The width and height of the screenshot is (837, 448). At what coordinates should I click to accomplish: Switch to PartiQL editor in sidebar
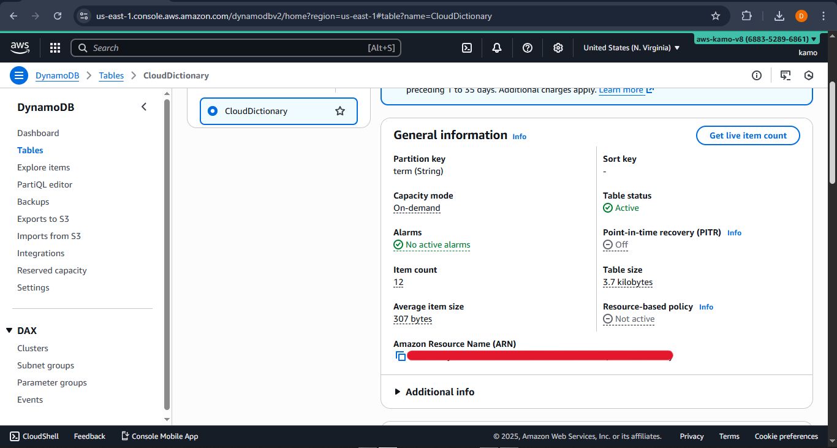click(x=45, y=184)
